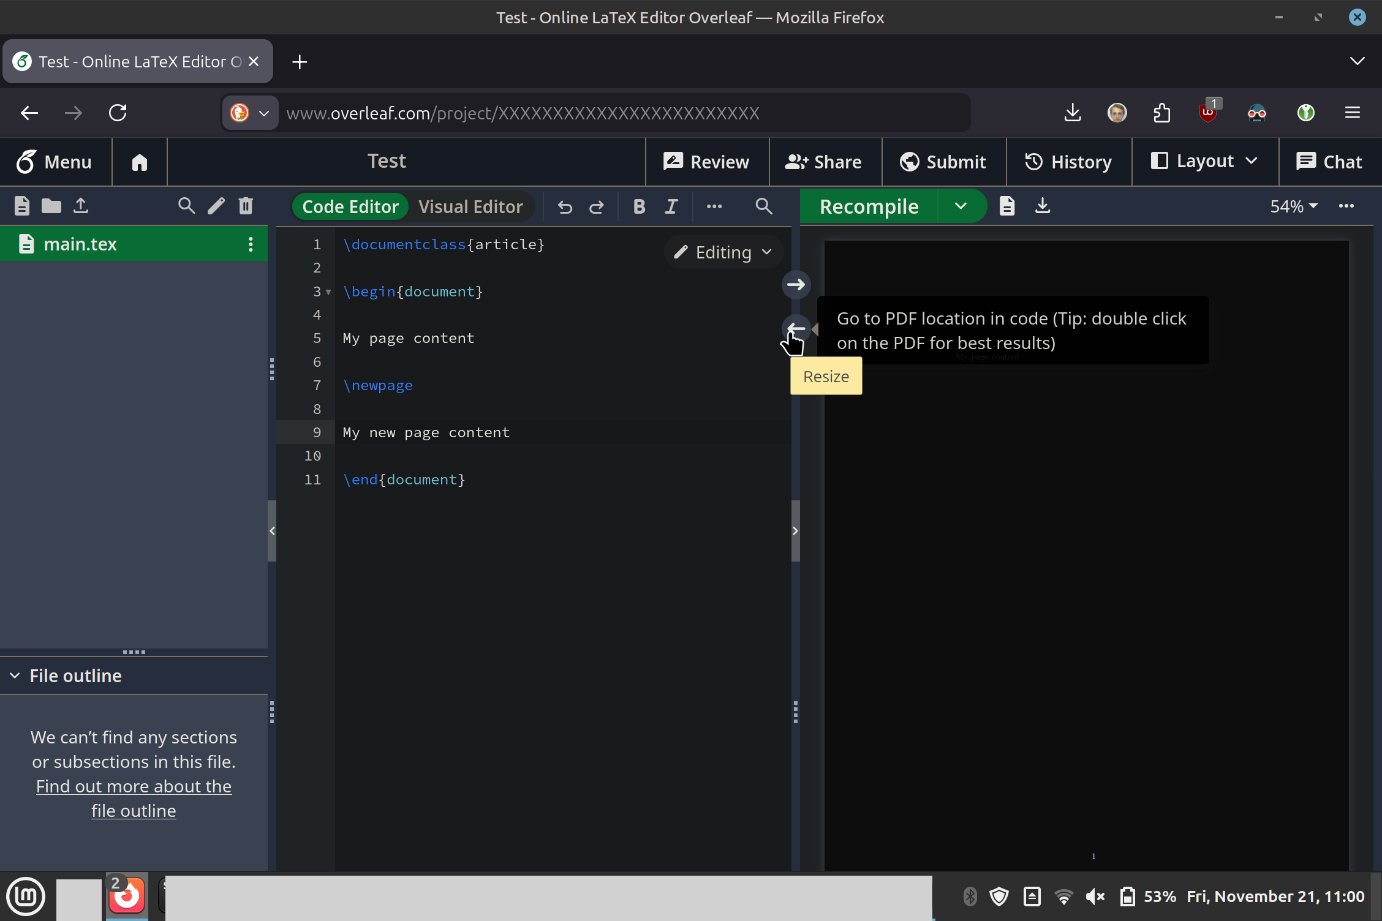Open the History panel
Screen dimensions: 1382x921
(1068, 162)
